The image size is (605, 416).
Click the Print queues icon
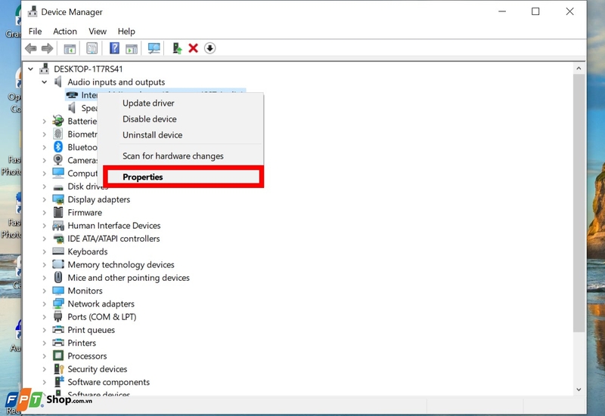point(58,330)
